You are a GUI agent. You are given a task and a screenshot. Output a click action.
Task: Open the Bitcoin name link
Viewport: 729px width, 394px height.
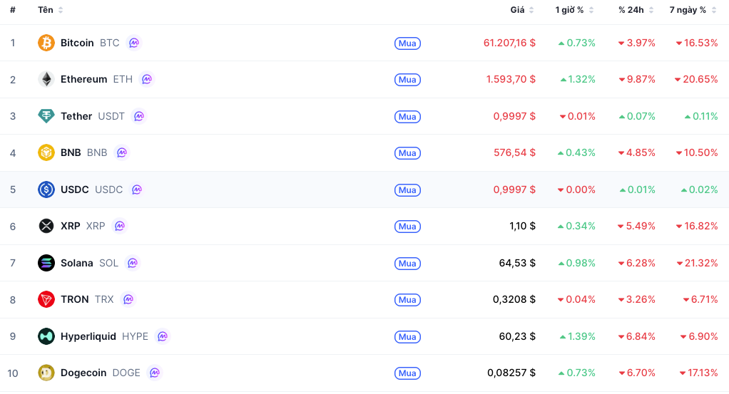77,43
